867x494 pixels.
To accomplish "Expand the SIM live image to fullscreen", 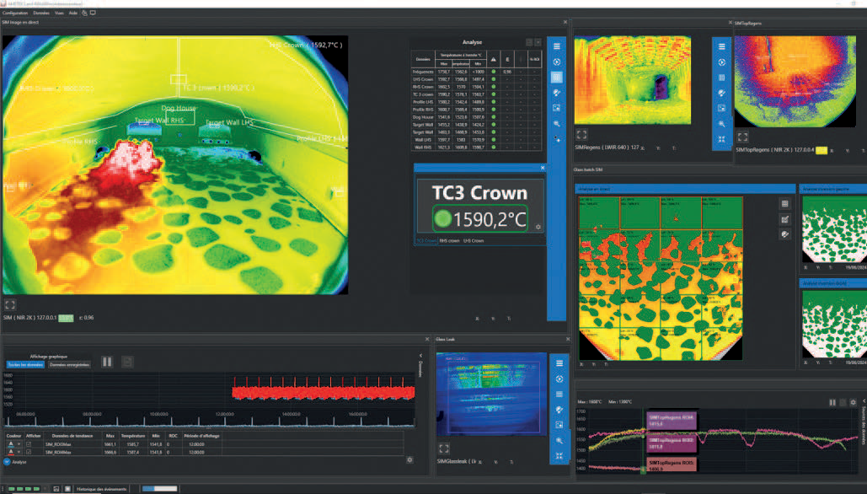I will tap(10, 305).
